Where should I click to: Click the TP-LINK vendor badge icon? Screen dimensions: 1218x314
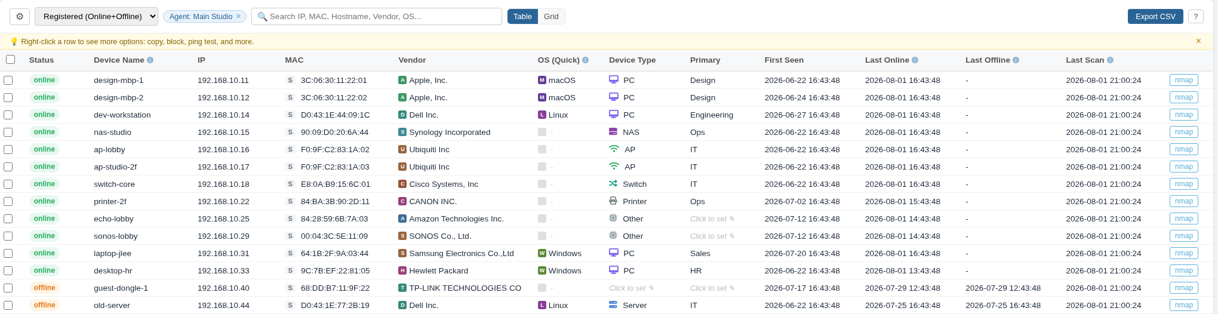pos(402,288)
